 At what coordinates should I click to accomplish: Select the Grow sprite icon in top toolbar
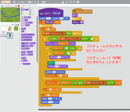point(70,2)
